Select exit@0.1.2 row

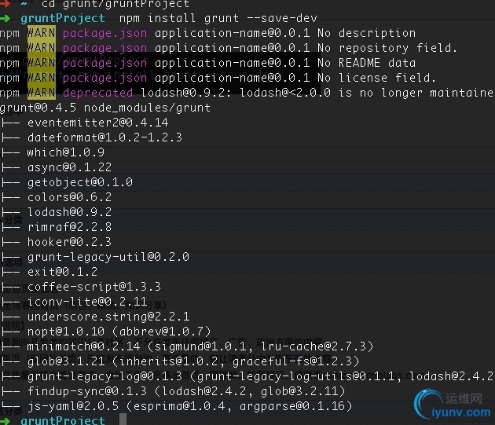(63, 272)
